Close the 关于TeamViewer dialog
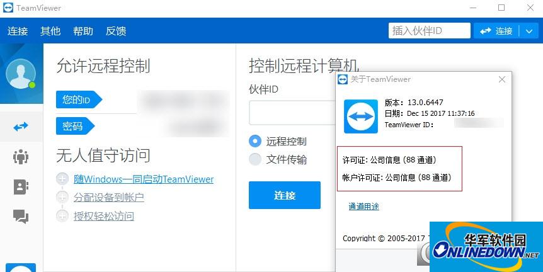Image resolution: width=543 pixels, height=272 pixels. point(502,79)
